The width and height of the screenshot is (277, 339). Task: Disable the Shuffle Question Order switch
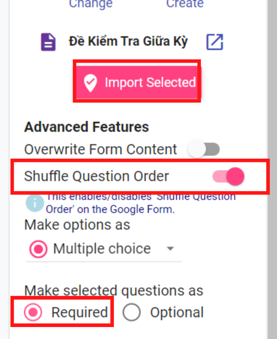[228, 176]
